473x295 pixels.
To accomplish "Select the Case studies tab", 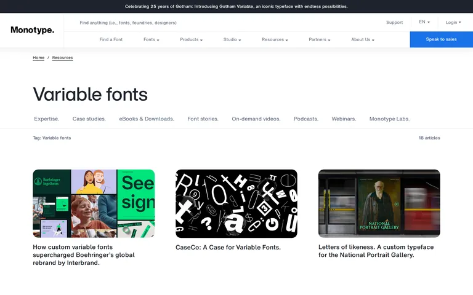I will pos(89,119).
